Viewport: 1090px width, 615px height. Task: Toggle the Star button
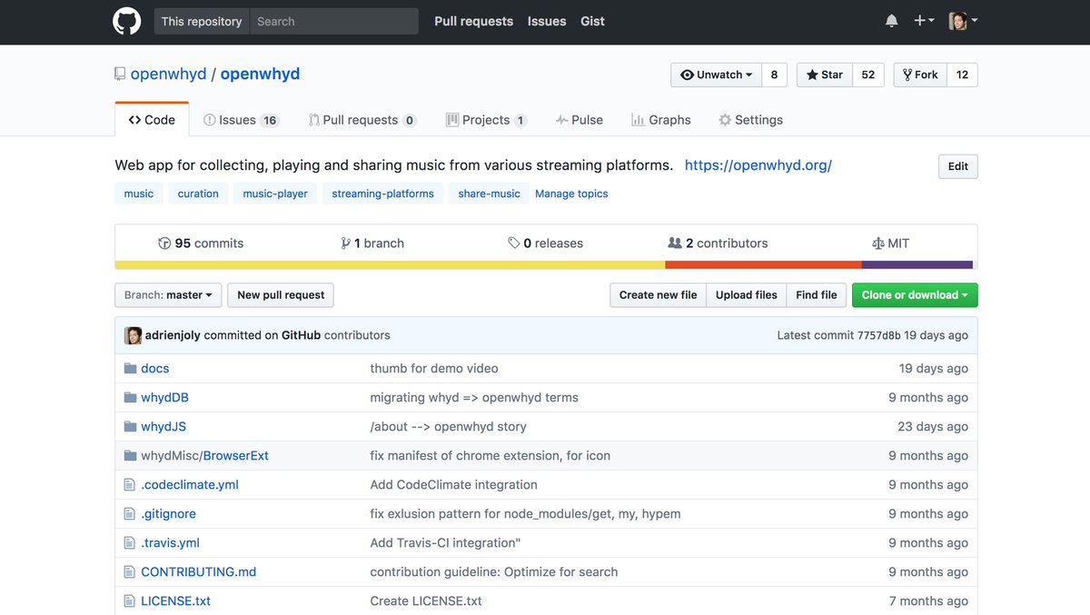point(823,74)
